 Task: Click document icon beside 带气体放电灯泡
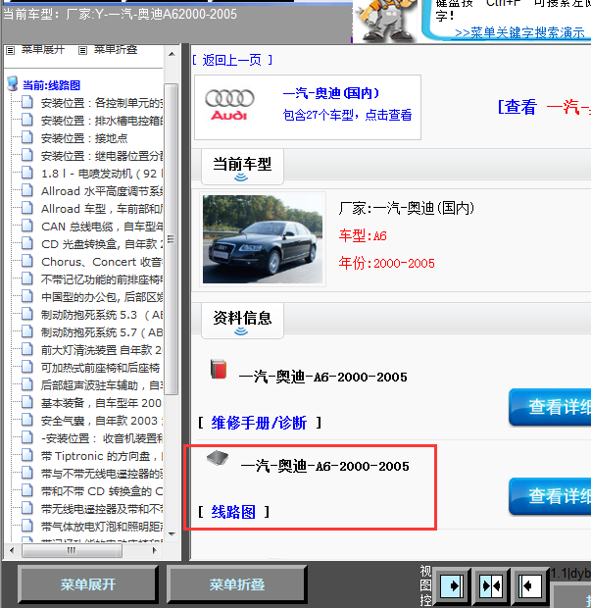click(26, 525)
